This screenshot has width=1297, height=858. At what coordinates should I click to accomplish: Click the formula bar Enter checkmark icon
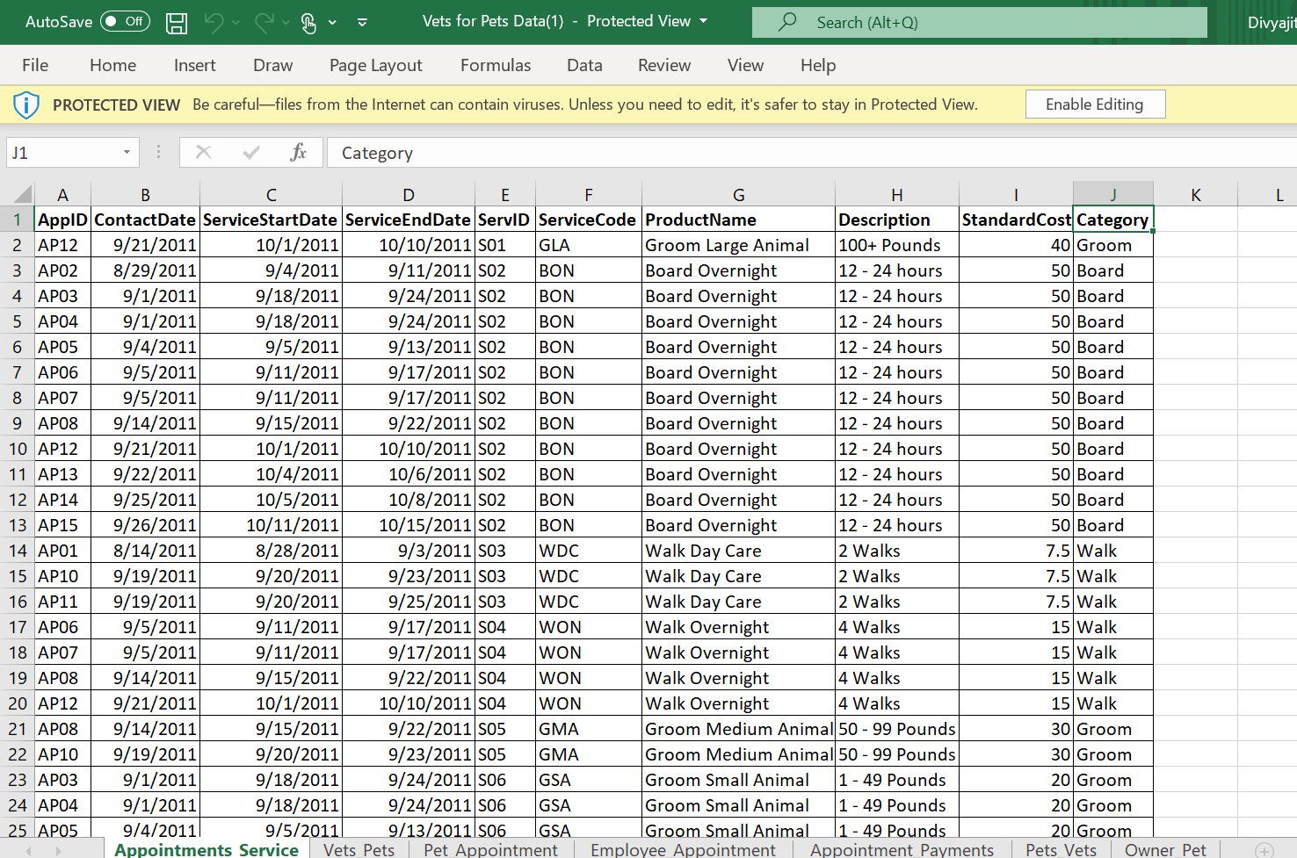tap(251, 153)
